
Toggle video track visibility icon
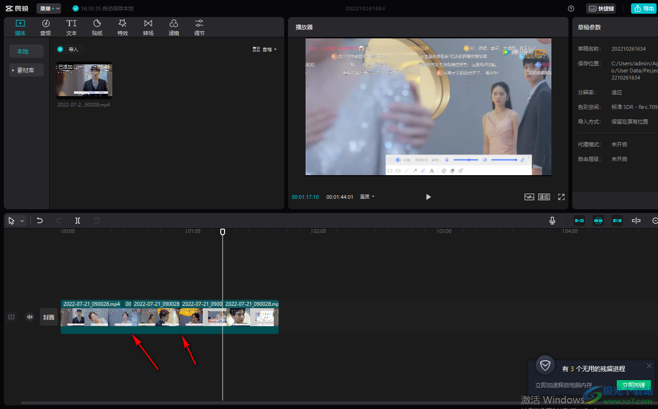click(11, 317)
